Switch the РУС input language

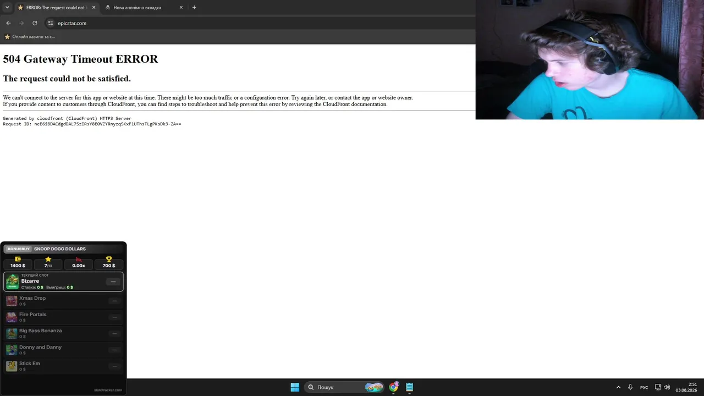644,387
